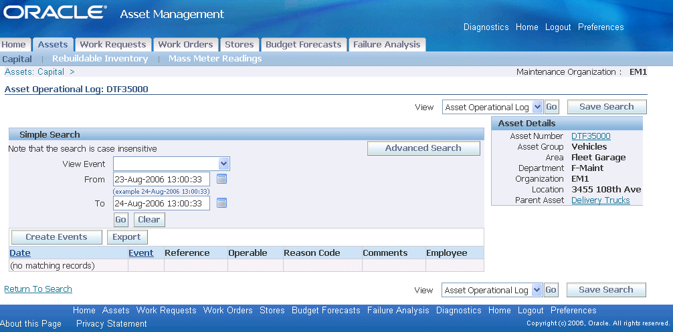Viewport: 673px width, 332px height.
Task: Open Advanced Search
Action: click(423, 148)
